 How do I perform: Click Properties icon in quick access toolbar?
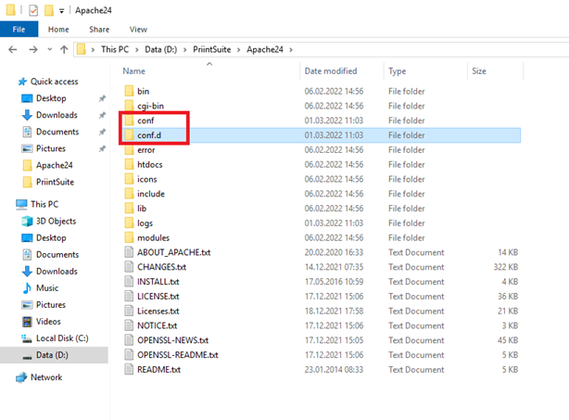click(33, 11)
